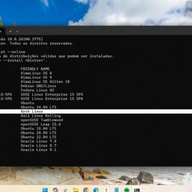Click the Arch Linux entry
The height and width of the screenshot is (192, 192).
click(x=32, y=112)
